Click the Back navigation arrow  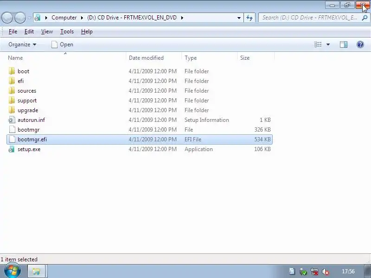(7, 18)
